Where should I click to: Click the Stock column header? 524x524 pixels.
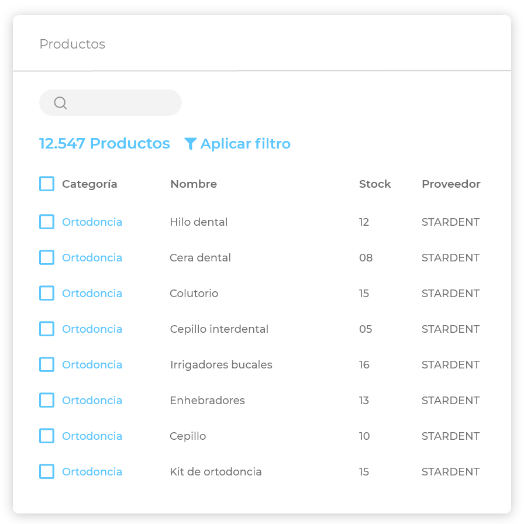375,184
